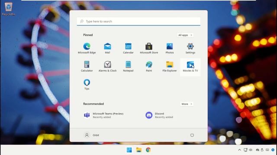The width and height of the screenshot is (277, 155).
Task: Open Microsoft Store
Action: pyautogui.click(x=149, y=48)
